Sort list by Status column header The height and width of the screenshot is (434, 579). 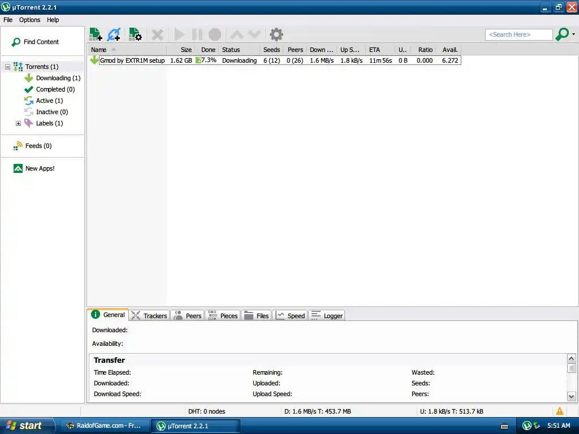238,50
